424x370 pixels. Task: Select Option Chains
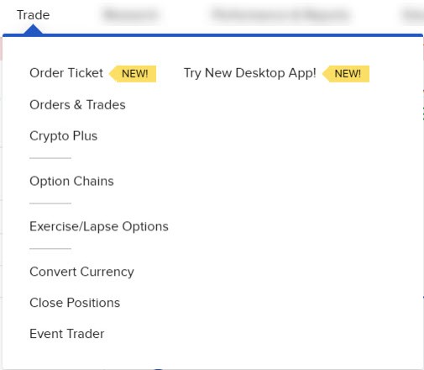click(x=71, y=182)
